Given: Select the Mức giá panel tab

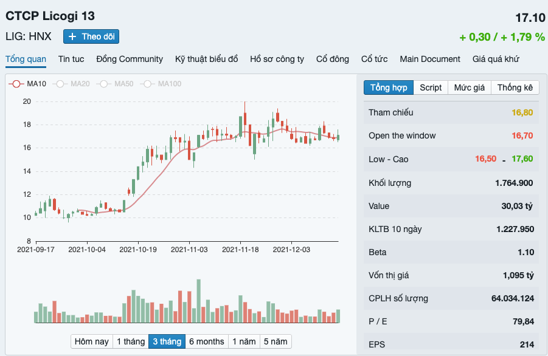Looking at the screenshot, I should [x=469, y=87].
